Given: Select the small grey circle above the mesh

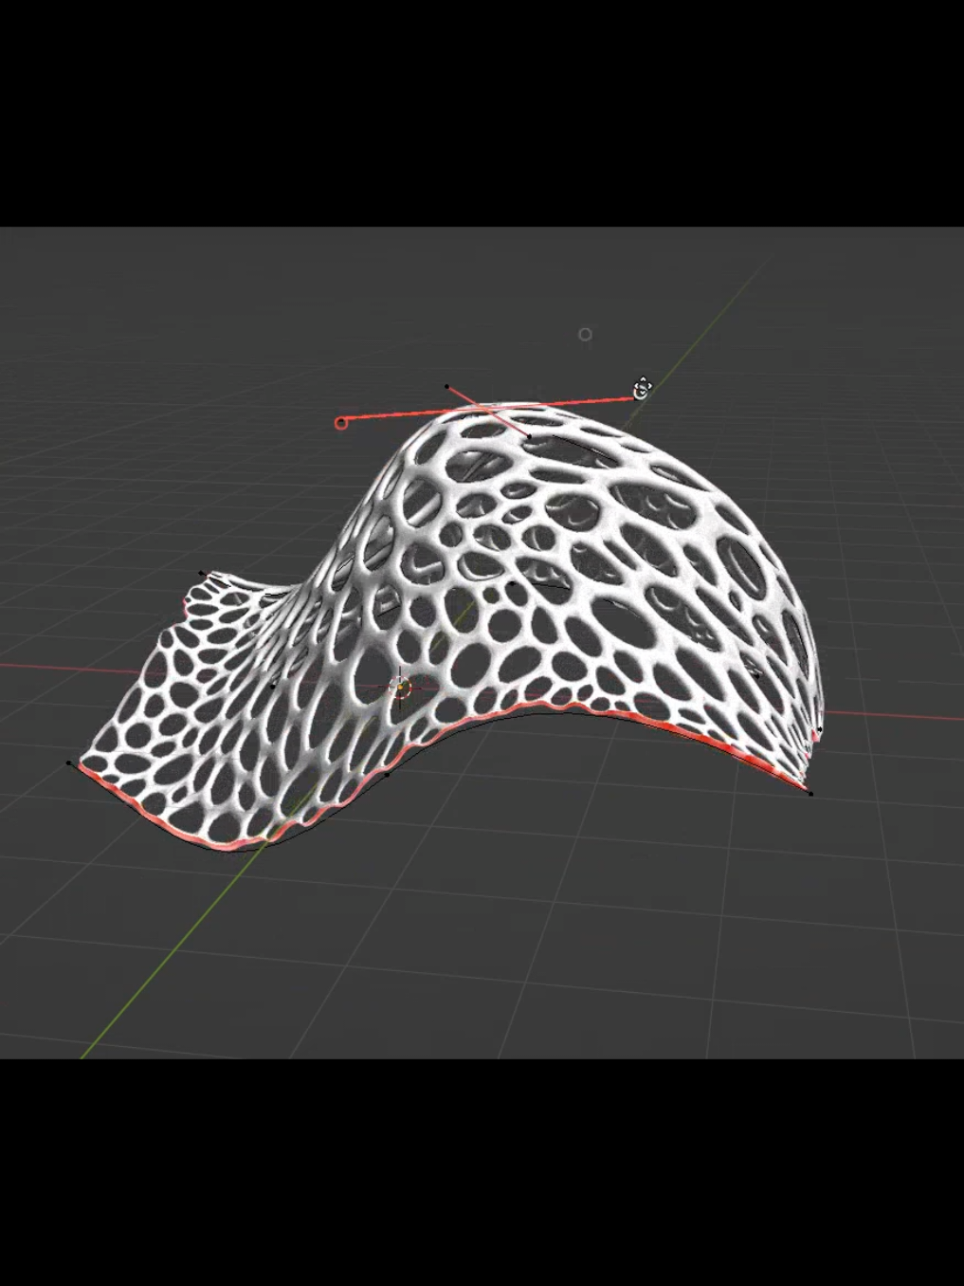Looking at the screenshot, I should 585,334.
